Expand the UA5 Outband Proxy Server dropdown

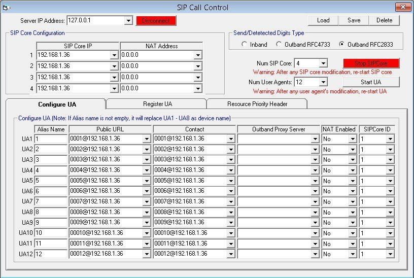(315, 181)
